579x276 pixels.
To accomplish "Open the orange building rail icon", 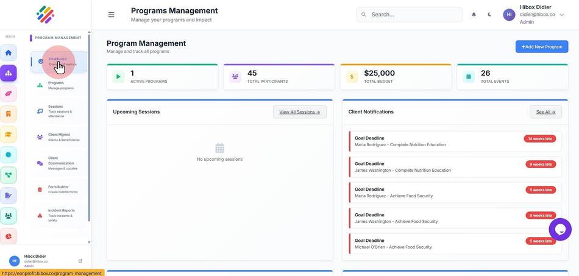I will click(x=8, y=114).
